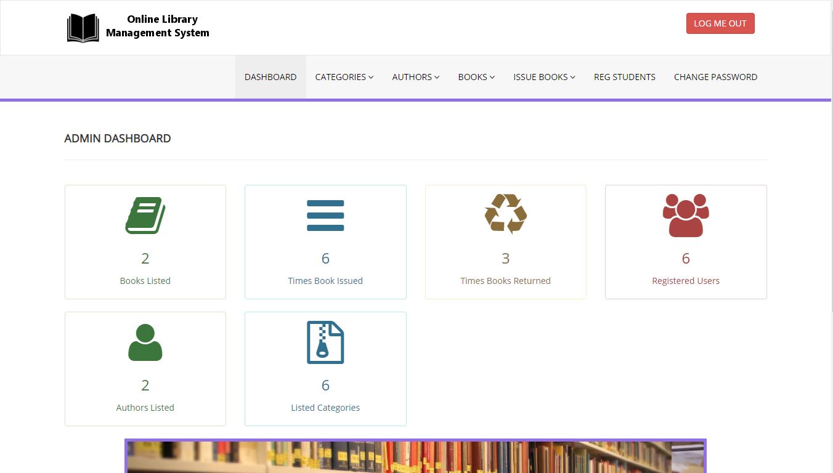
Task: Click the open book logo icon
Action: (x=83, y=28)
